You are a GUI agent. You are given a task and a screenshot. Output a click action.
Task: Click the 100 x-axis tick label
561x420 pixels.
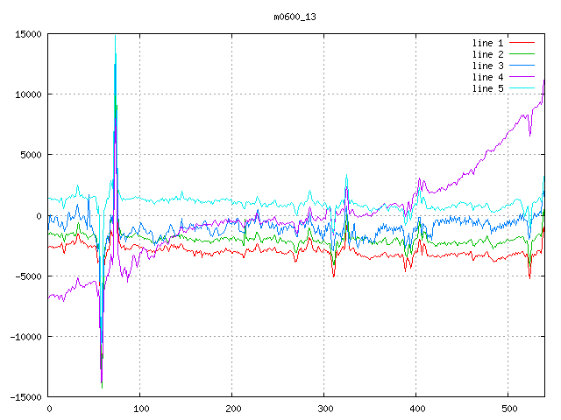140,409
